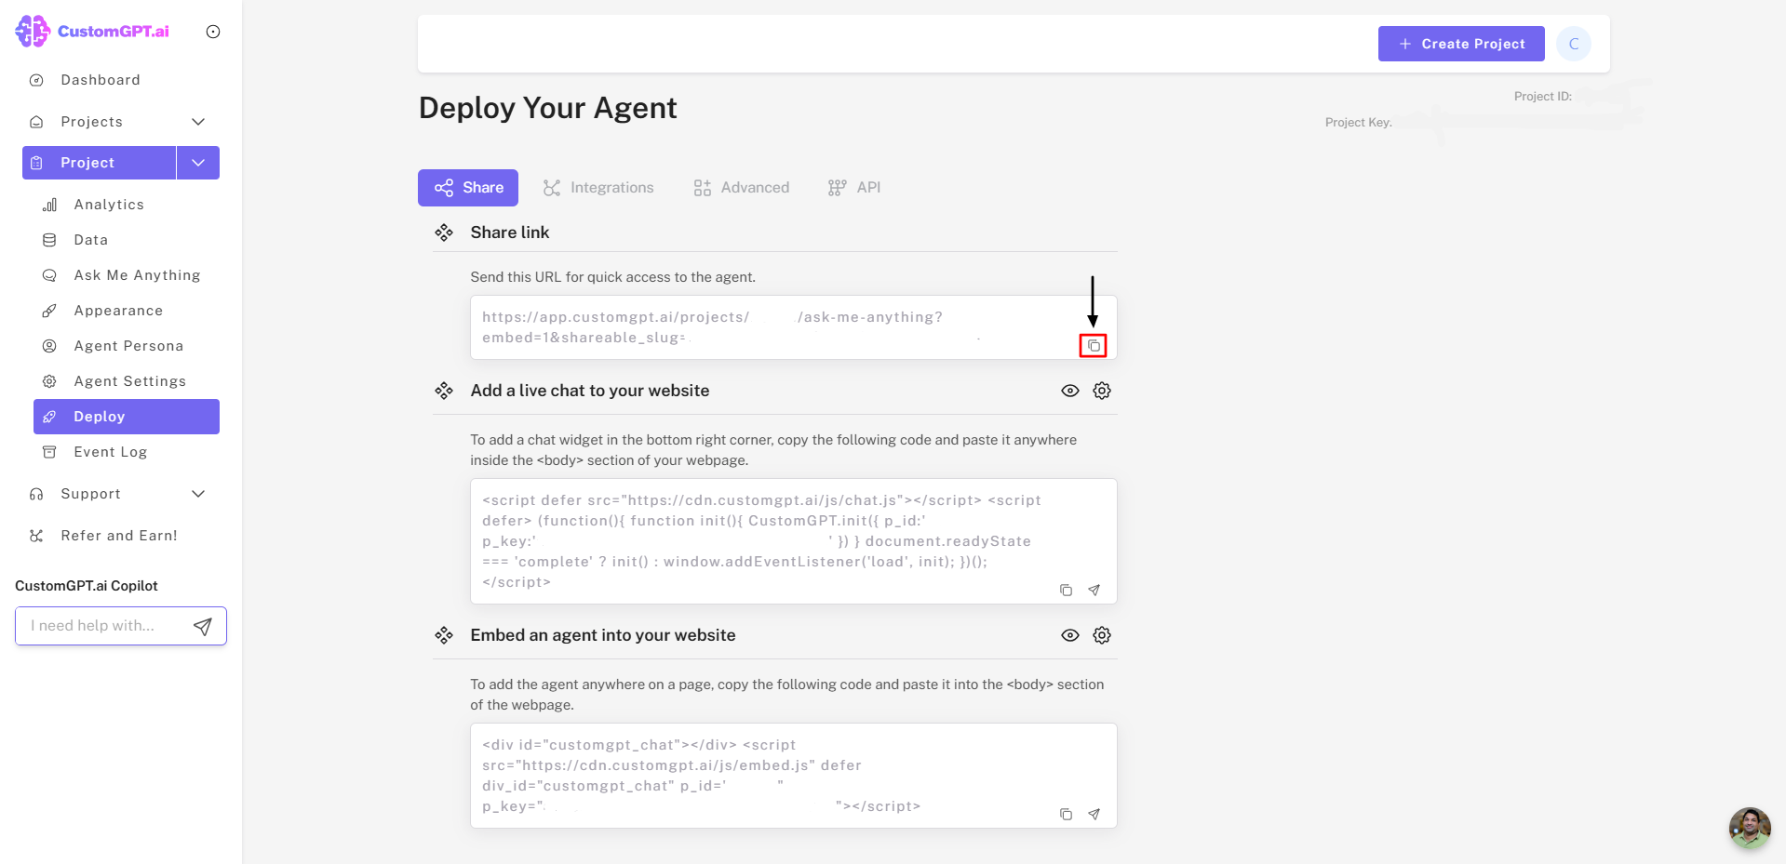Open Event Log page
Screen dimensions: 1786x864
click(x=111, y=452)
